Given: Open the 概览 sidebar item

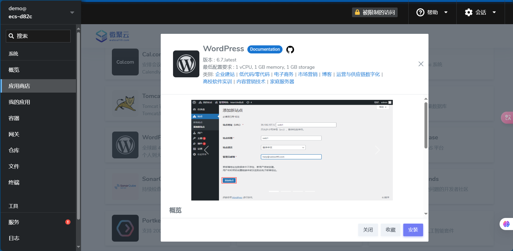Looking at the screenshot, I should 38,70.
